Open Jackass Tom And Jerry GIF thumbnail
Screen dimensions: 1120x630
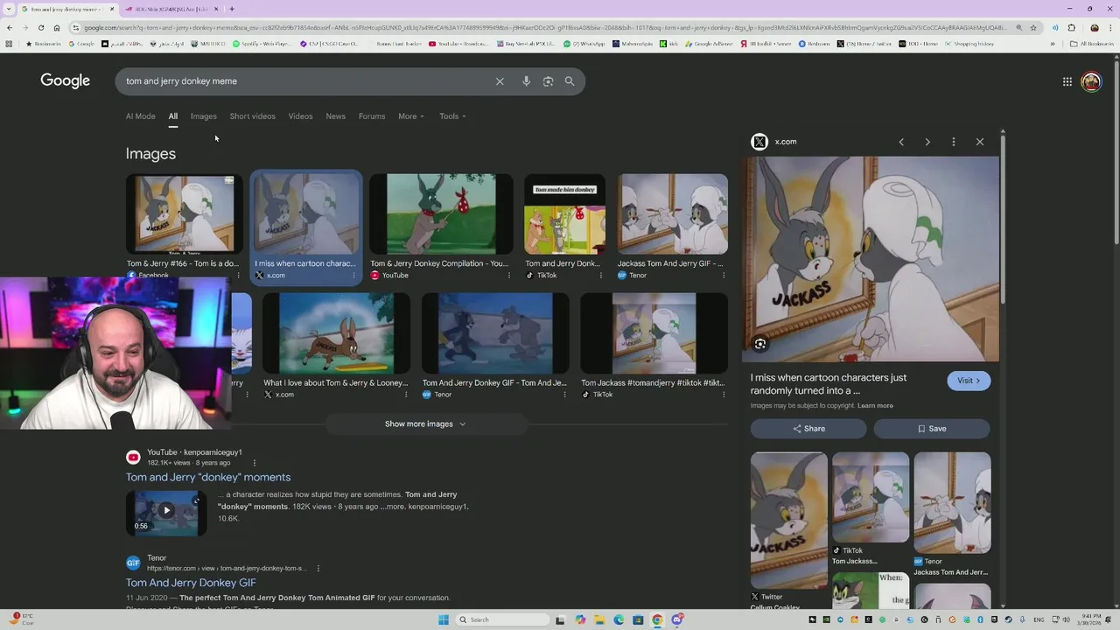(672, 214)
